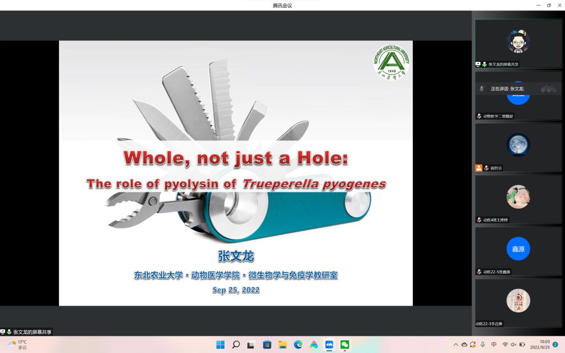565x353 pixels.
Task: Click the Windows Start button
Action: click(x=220, y=345)
